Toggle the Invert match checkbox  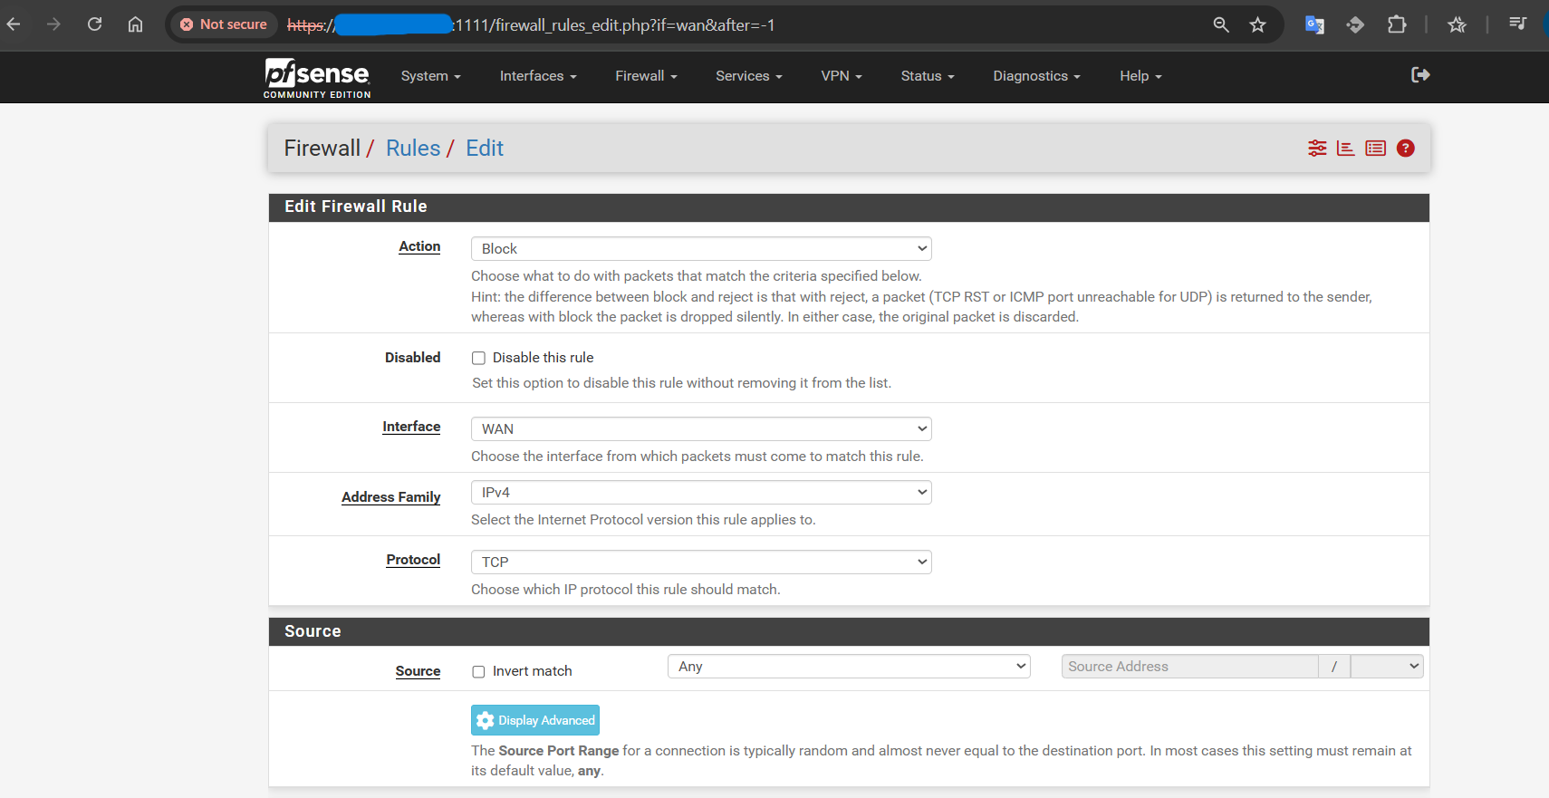pyautogui.click(x=478, y=672)
